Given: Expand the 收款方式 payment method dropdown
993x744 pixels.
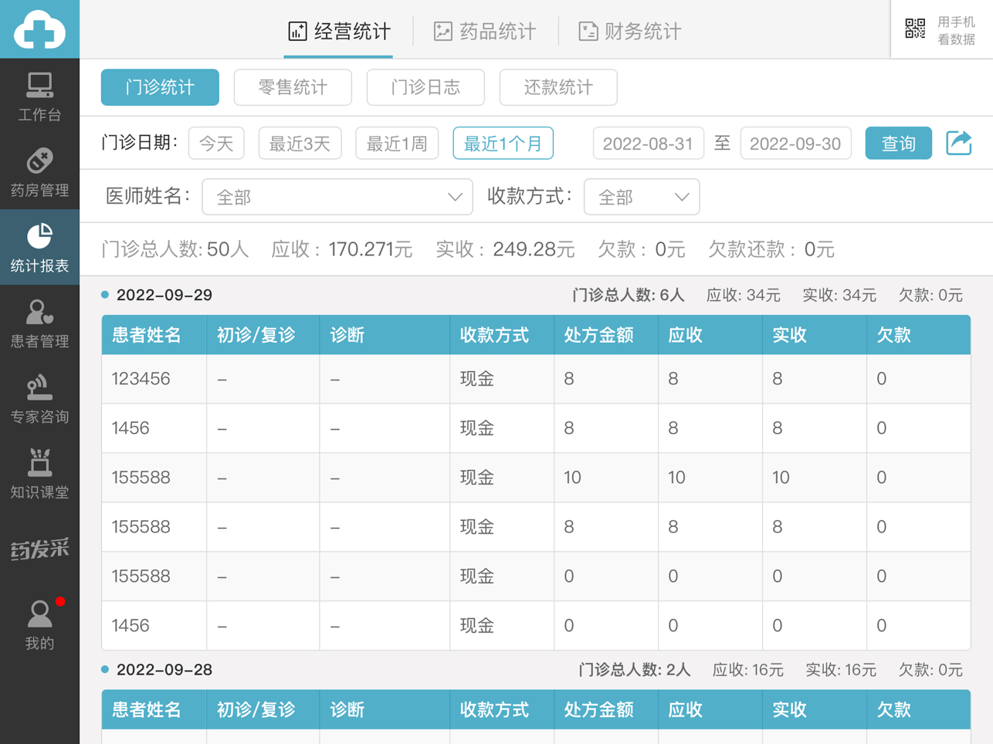Looking at the screenshot, I should [642, 198].
